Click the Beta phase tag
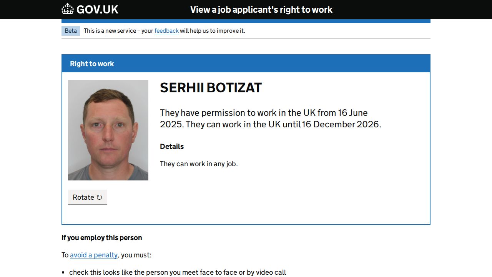Image resolution: width=492 pixels, height=277 pixels. 71,31
